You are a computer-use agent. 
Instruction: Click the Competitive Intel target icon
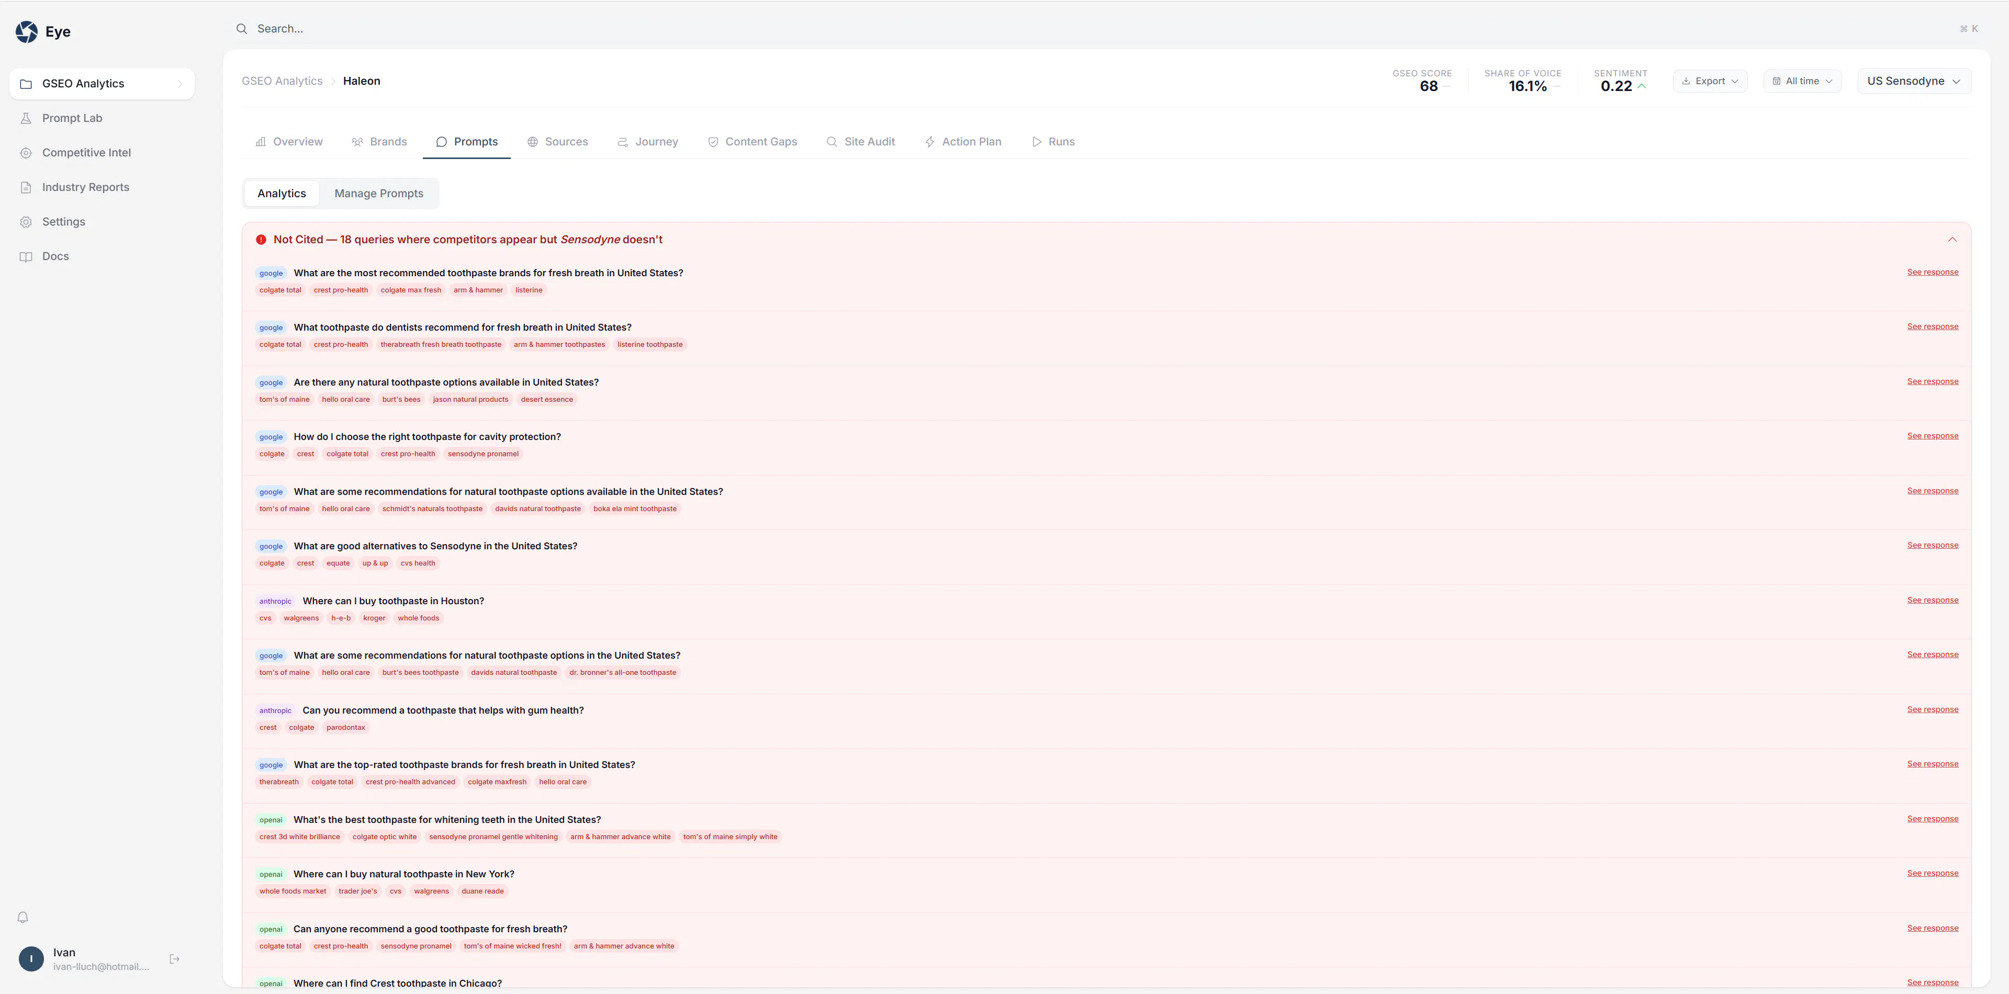[26, 153]
